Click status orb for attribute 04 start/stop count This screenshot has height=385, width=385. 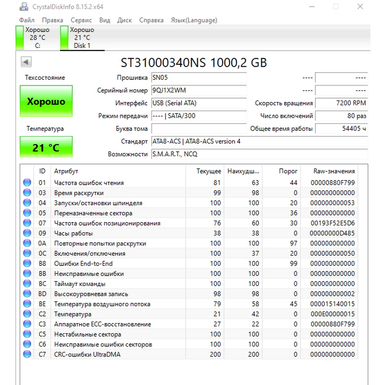point(27,203)
